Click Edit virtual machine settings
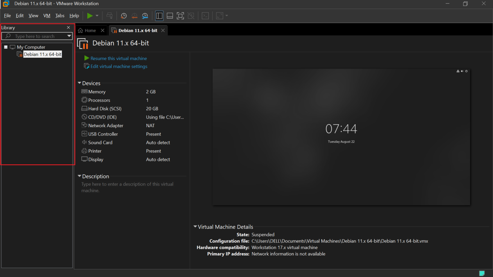This screenshot has height=277, width=493. click(119, 66)
